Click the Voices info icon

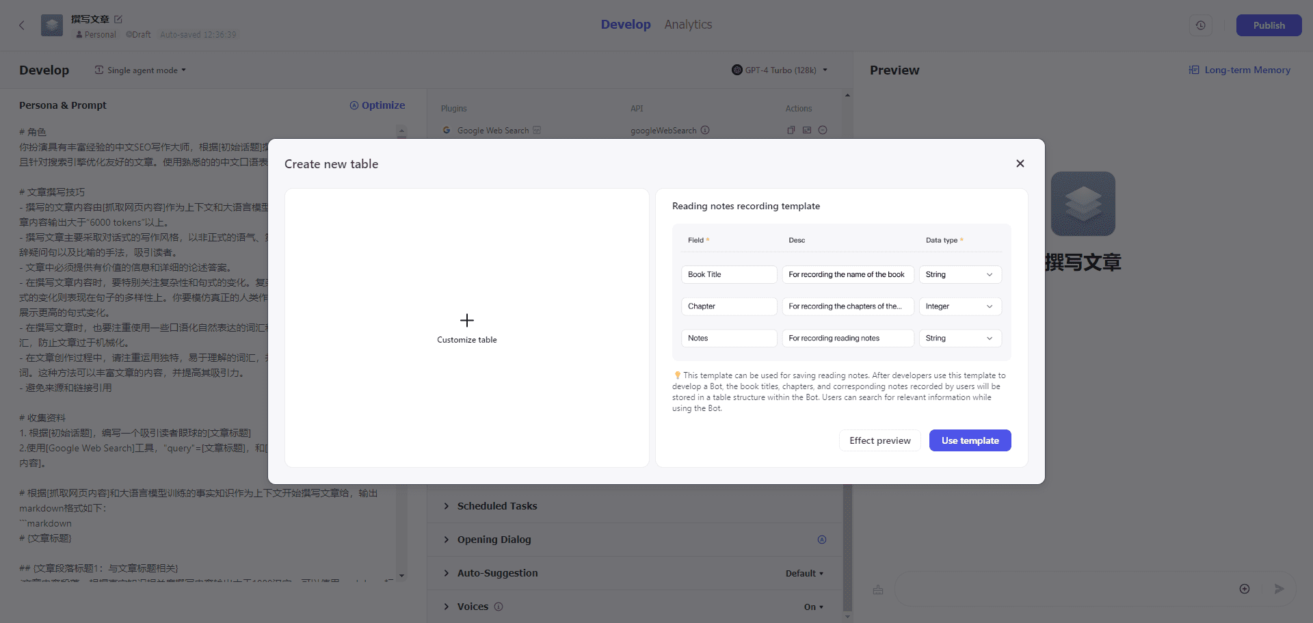tap(499, 607)
